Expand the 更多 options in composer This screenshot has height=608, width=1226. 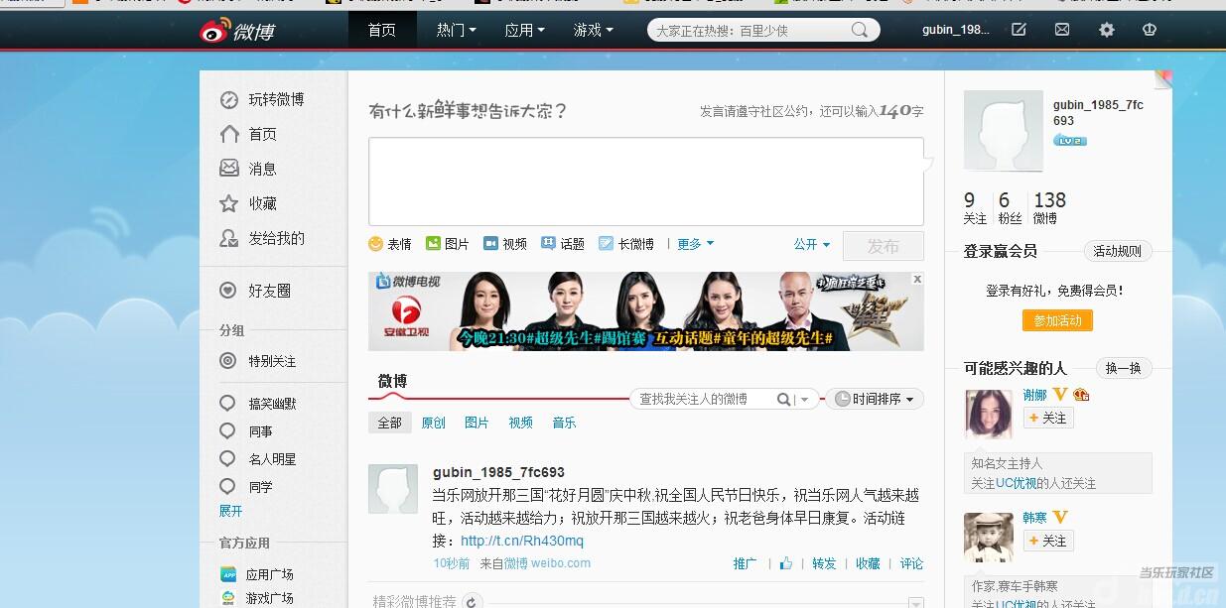click(692, 243)
